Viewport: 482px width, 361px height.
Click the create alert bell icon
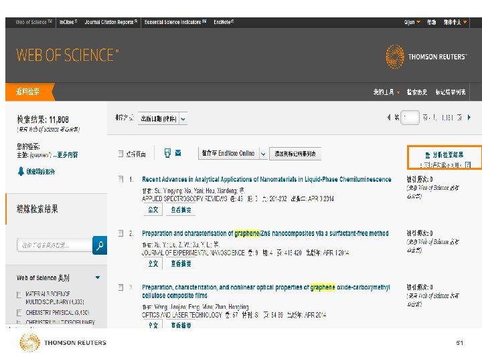21,171
